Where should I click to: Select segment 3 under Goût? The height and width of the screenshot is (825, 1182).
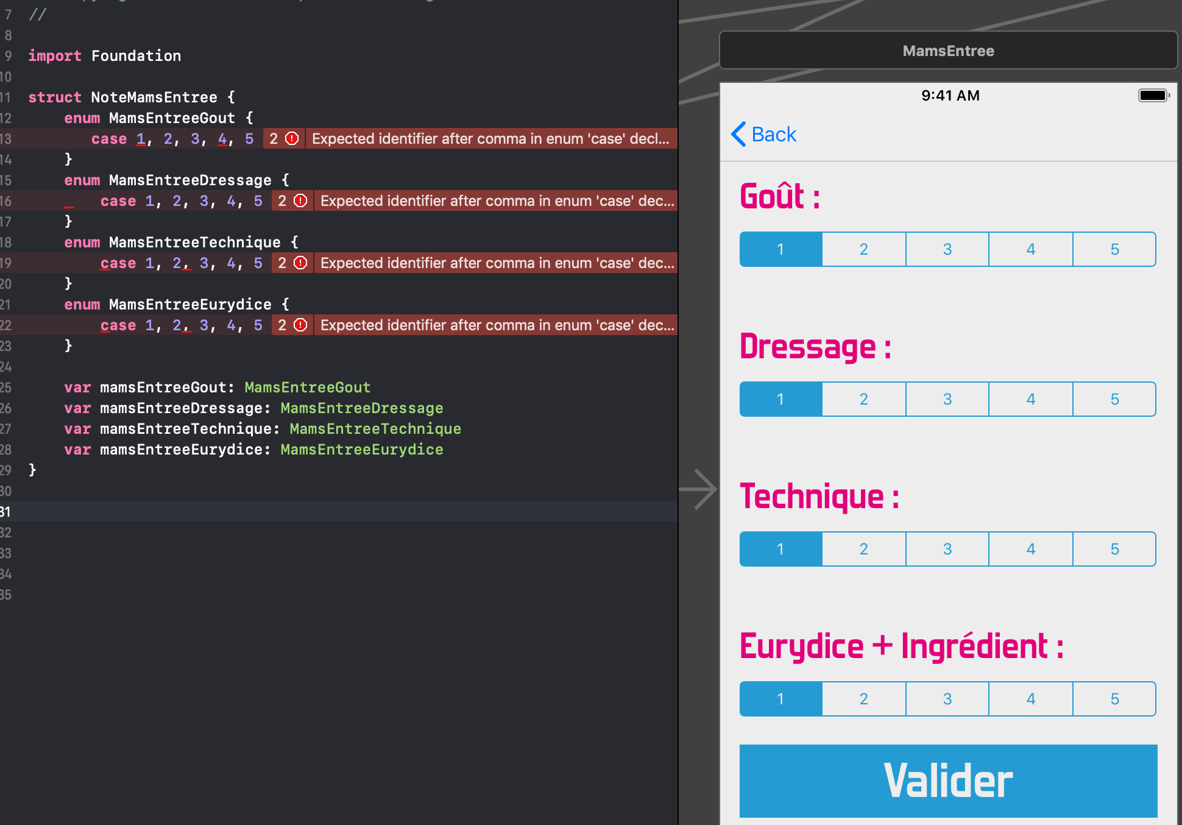pos(947,249)
